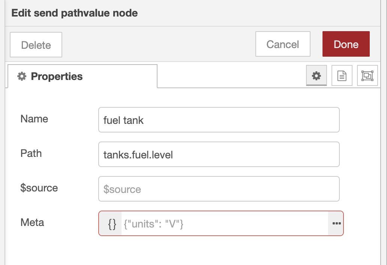Image resolution: width=387 pixels, height=265 pixels.
Task: Click the Path field with tanks.fuel.level
Action: [219, 154]
